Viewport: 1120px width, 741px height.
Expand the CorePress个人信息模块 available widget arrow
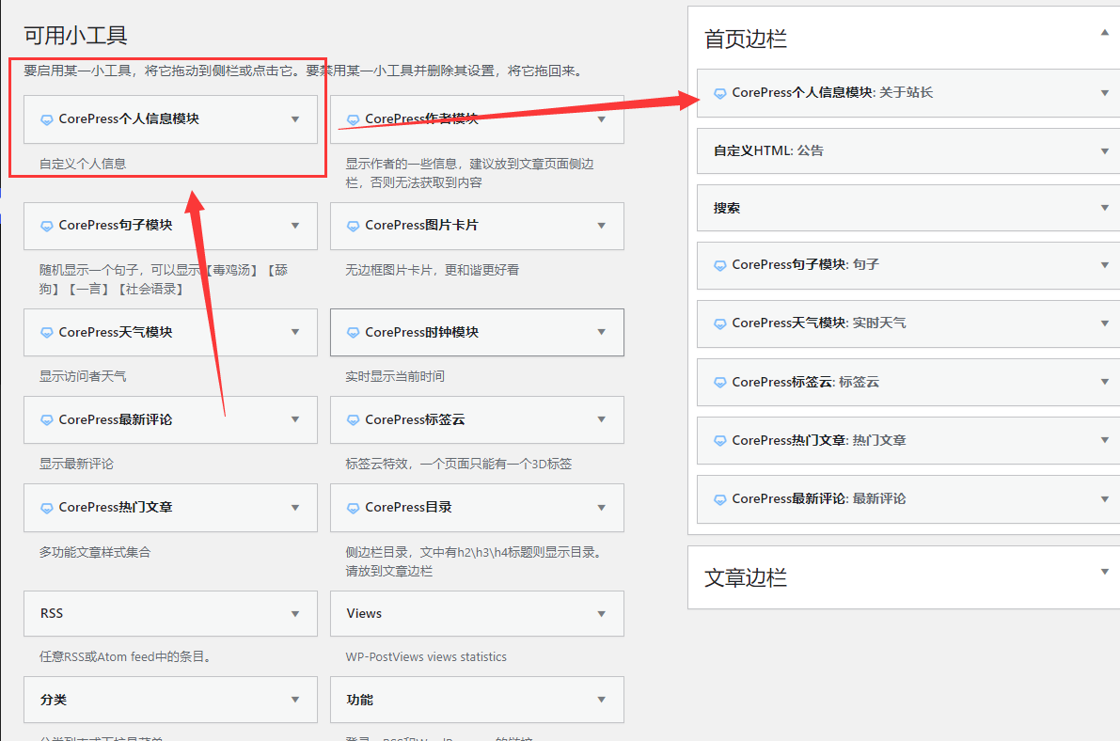pyautogui.click(x=295, y=119)
